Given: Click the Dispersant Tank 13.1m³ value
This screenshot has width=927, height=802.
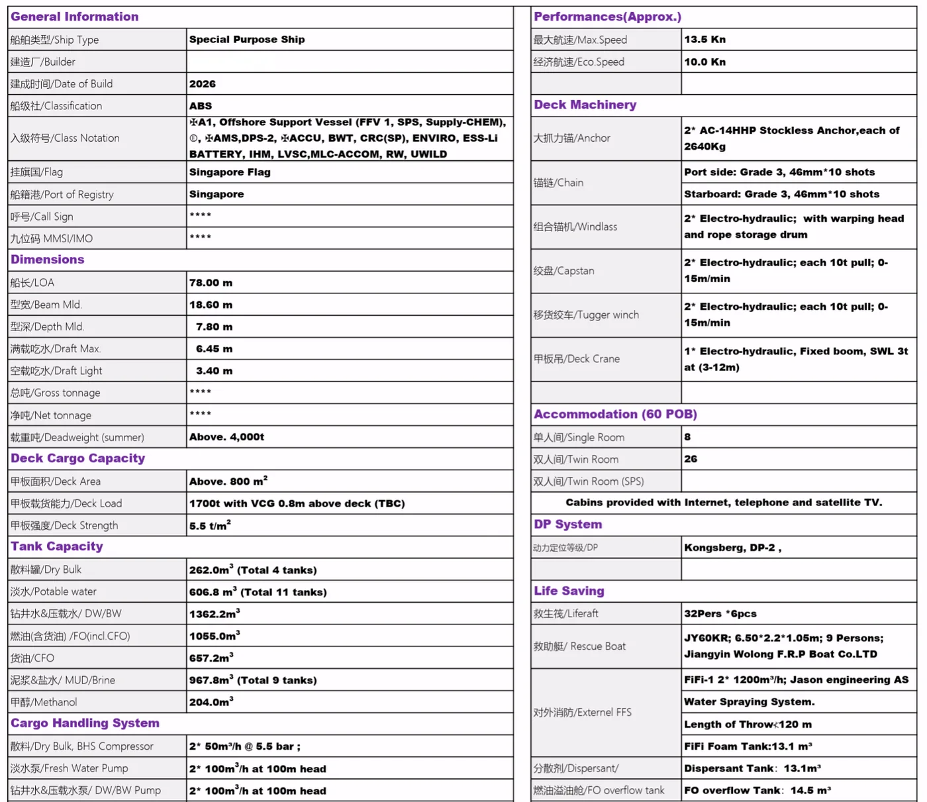Looking at the screenshot, I should (752, 768).
